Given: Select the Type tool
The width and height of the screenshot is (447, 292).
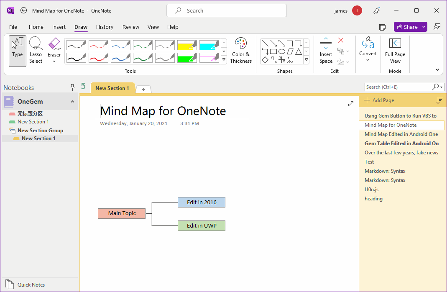Looking at the screenshot, I should [18, 51].
